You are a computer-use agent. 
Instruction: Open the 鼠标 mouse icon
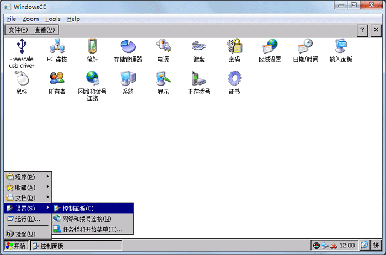(22, 83)
